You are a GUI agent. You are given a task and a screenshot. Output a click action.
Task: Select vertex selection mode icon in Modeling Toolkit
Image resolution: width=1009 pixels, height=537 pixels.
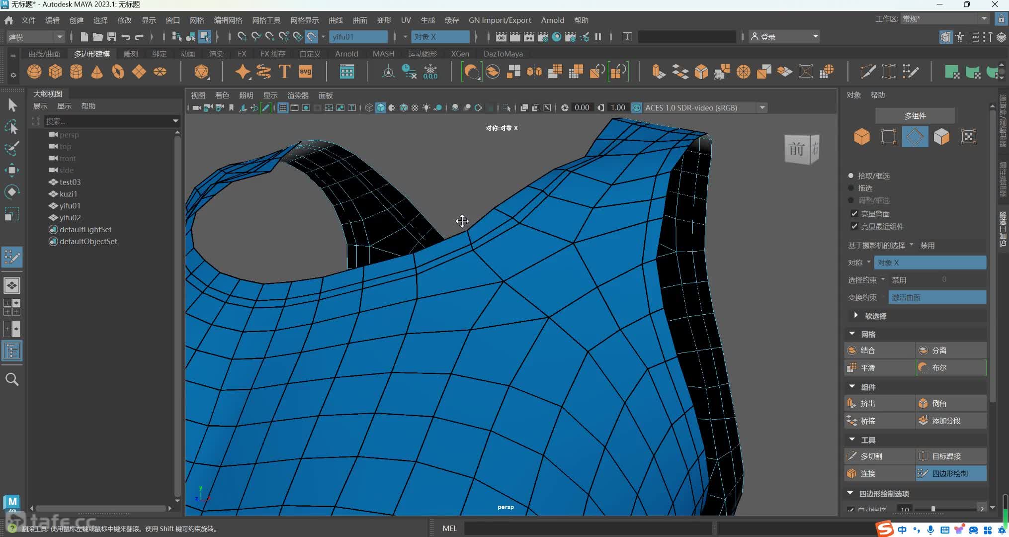(x=889, y=137)
